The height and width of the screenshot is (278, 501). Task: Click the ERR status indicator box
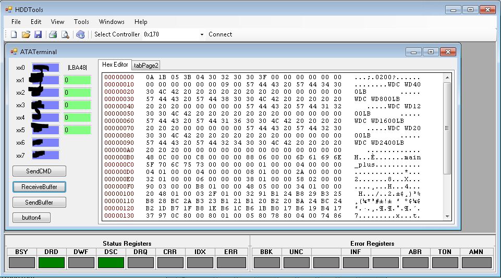tap(231, 263)
